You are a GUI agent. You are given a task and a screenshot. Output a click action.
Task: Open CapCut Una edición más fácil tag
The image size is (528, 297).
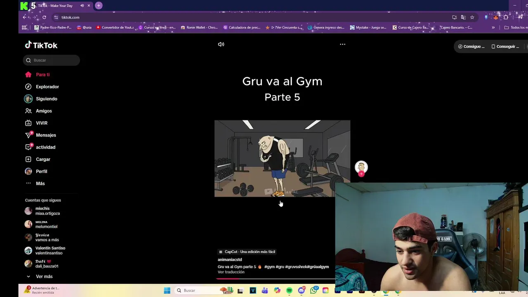[247, 252]
